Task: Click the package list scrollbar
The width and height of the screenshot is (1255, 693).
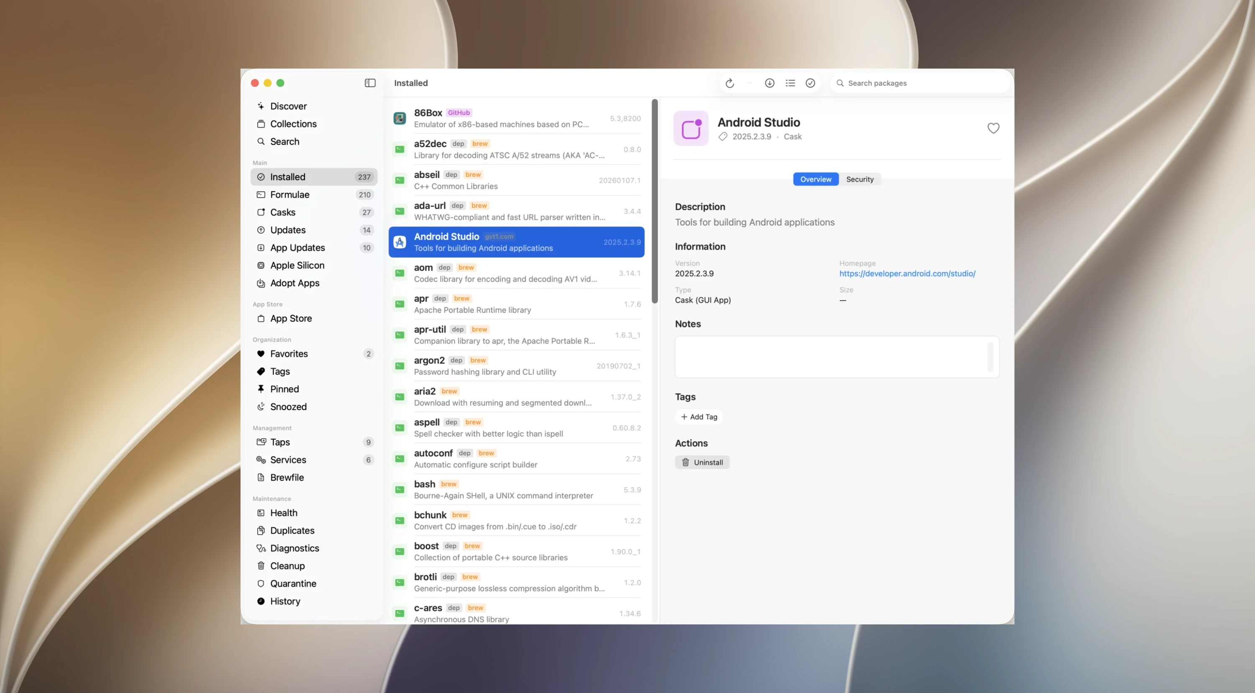Action: [x=654, y=201]
